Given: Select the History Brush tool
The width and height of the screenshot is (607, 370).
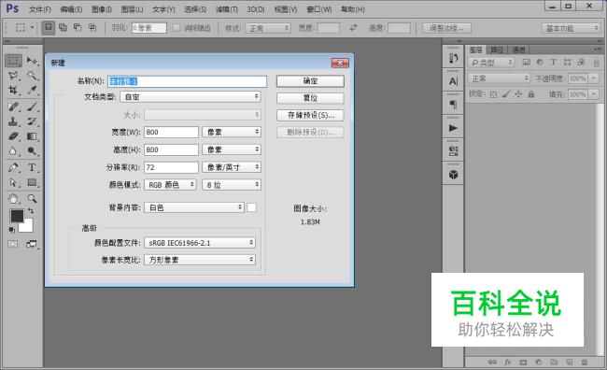Looking at the screenshot, I should [x=32, y=121].
